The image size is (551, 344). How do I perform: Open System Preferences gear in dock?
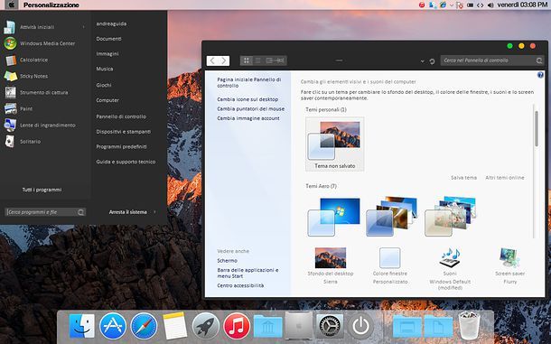(x=330, y=326)
